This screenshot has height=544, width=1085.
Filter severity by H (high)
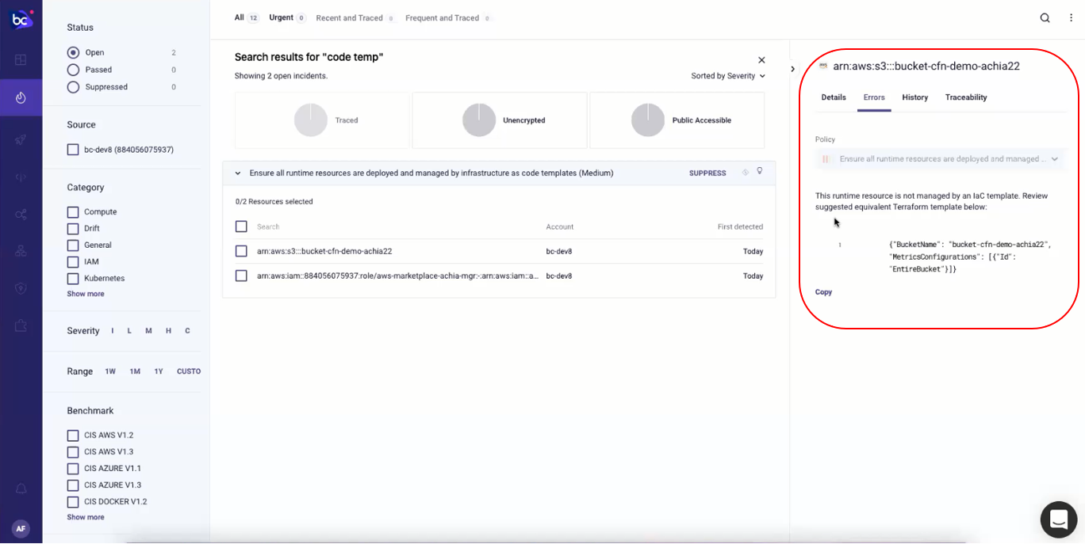[x=168, y=331]
